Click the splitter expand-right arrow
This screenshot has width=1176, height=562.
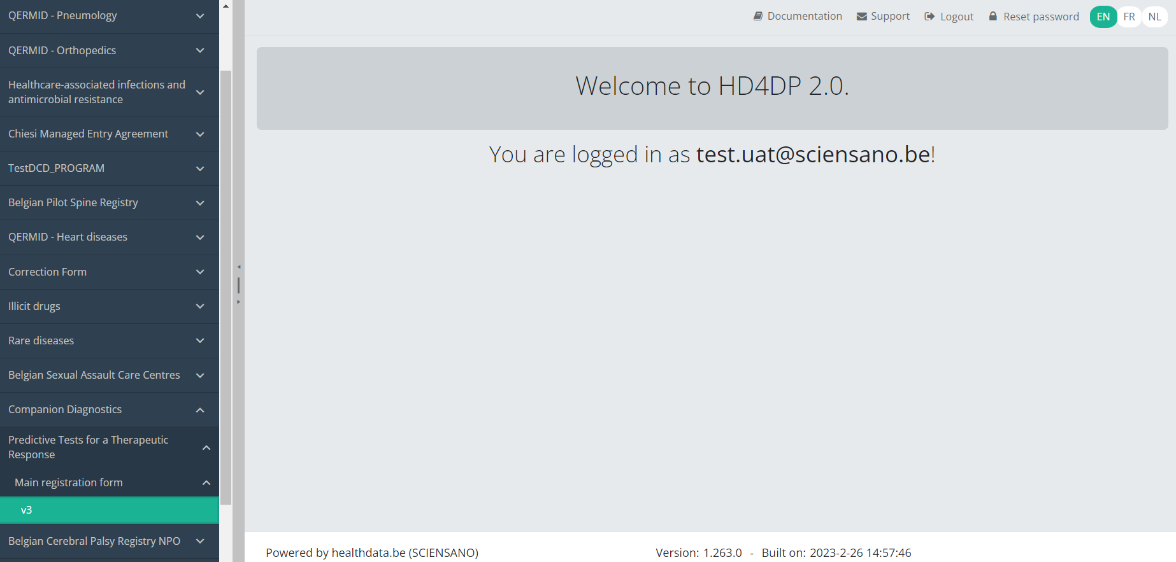(x=239, y=302)
